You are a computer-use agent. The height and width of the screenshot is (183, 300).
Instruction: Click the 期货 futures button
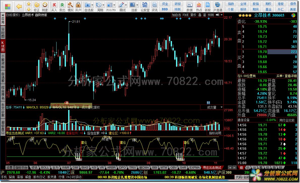click(256, 9)
